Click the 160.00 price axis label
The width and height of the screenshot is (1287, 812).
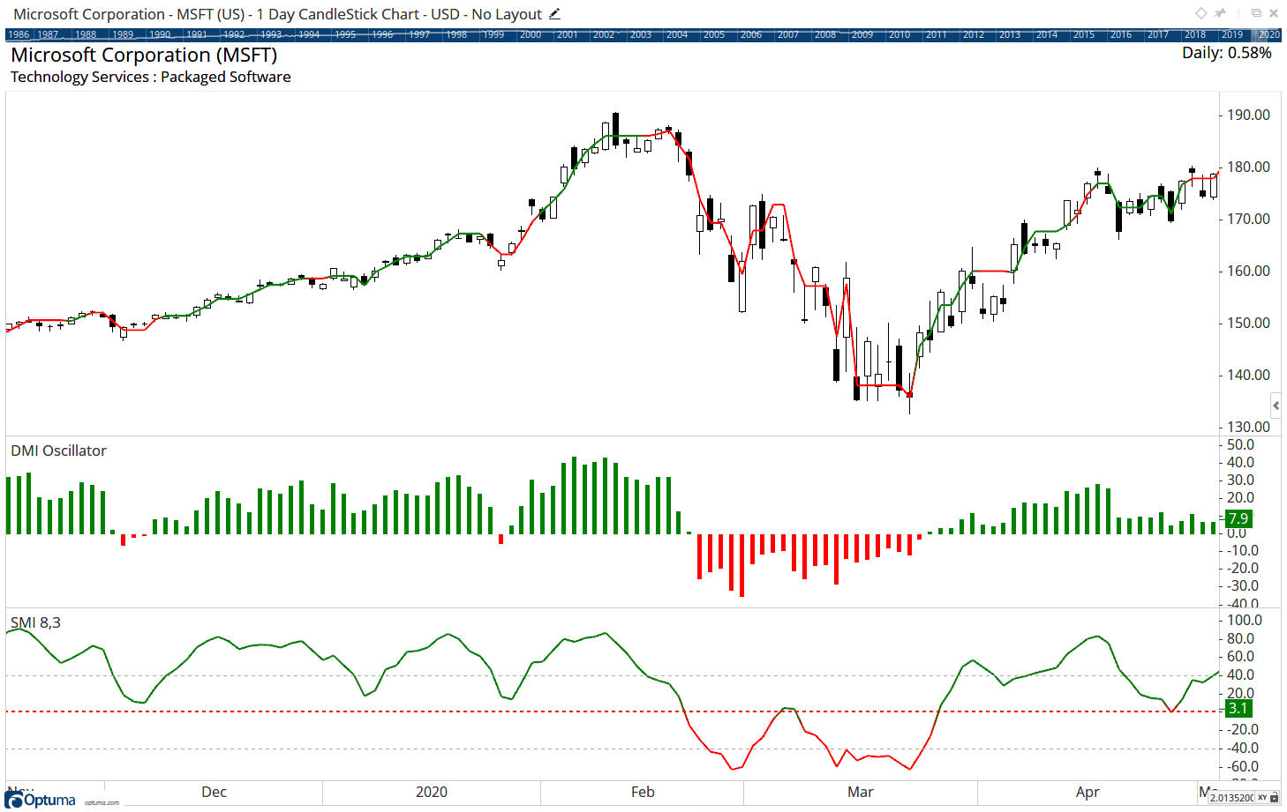pos(1248,271)
